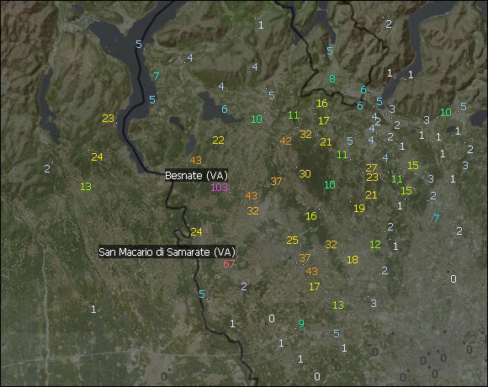488x387 pixels.
Task: Select the 24 value above San Macario label
Action: click(x=196, y=231)
